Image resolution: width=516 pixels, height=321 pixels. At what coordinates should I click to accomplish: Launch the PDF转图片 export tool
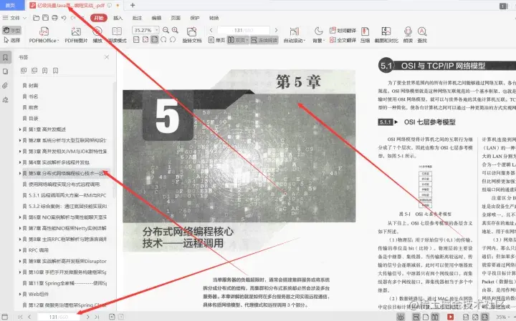76,35
